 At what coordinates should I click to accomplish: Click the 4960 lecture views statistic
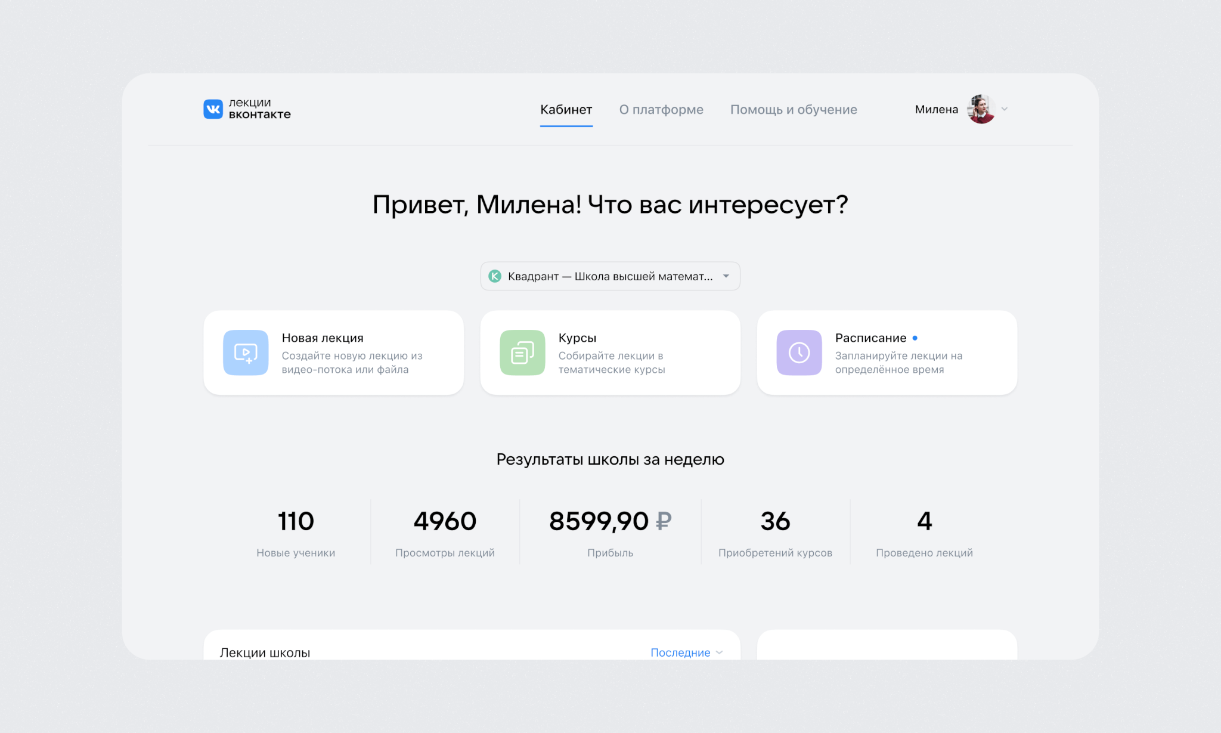pos(445,521)
